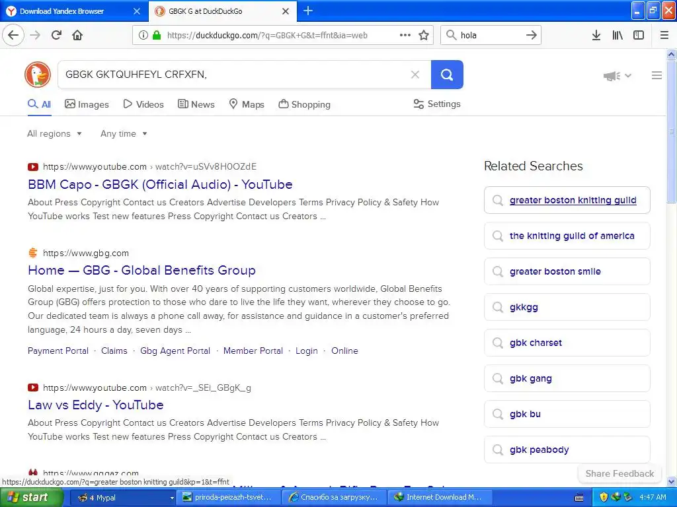Switch to News results
The width and height of the screenshot is (677, 507).
click(x=196, y=104)
